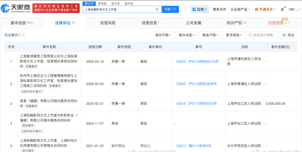This screenshot has height=152, width=302.
Task: Open the 更多筛选 filter
Action: (234, 35)
